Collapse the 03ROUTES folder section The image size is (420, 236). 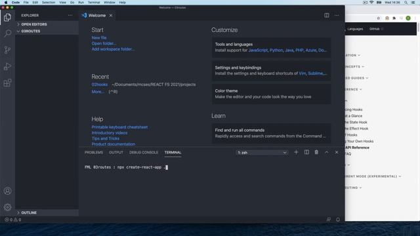point(47,31)
